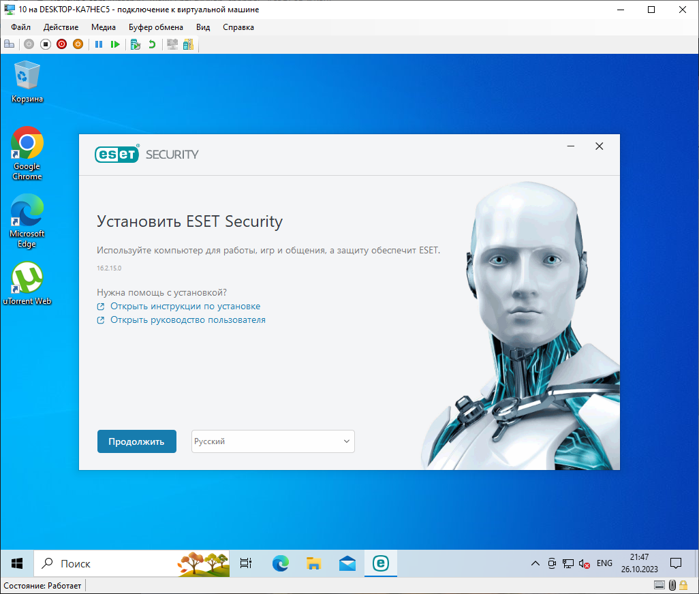Click the Установить ESET Security heading
The image size is (699, 594).
click(x=190, y=221)
